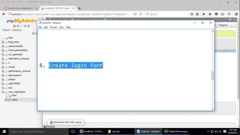Collapse all items in navigation tree
Image resolution: width=240 pixels, height=135 pixels.
[33, 33]
